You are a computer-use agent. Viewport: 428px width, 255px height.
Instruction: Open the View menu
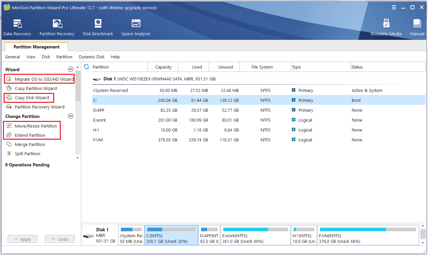pyautogui.click(x=31, y=57)
